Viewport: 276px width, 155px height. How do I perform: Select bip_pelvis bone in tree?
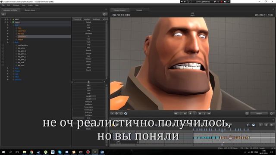pos(21,48)
